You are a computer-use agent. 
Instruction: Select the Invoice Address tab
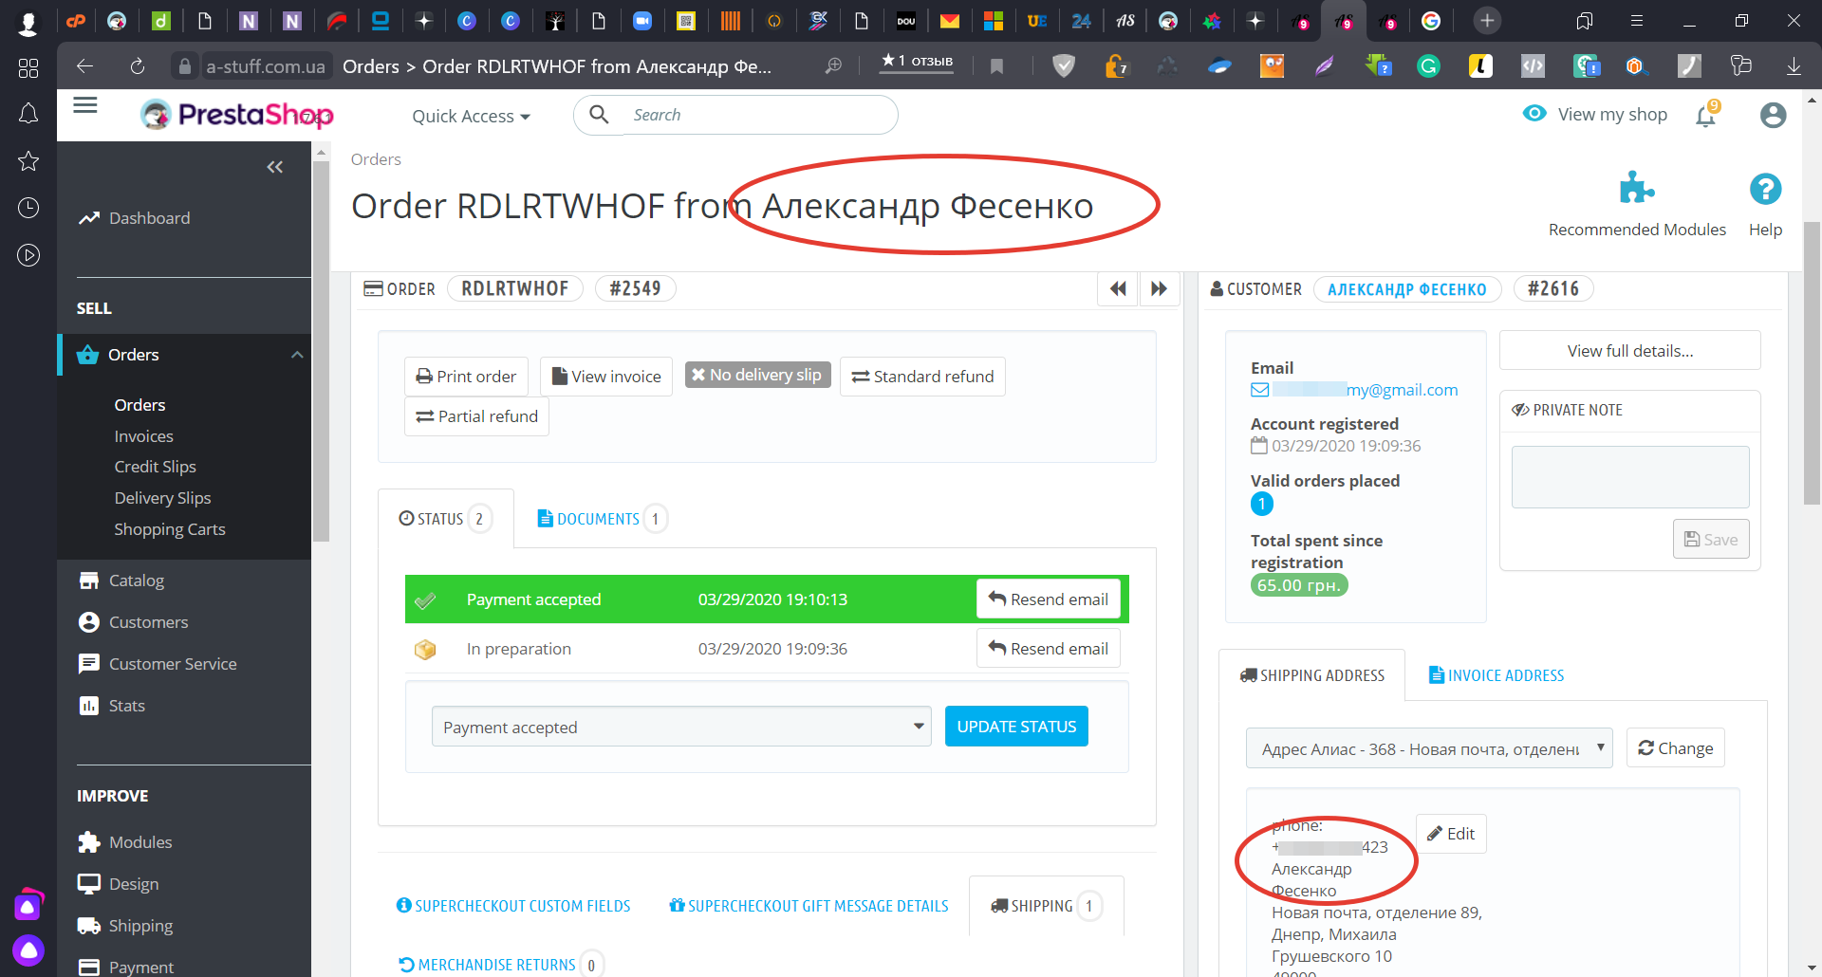point(1497,675)
